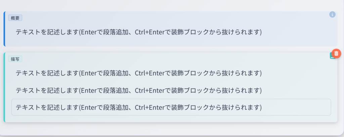This screenshot has width=344, height=137.
Task: Focus the second paragraph in 描写 block
Action: (x=138, y=90)
